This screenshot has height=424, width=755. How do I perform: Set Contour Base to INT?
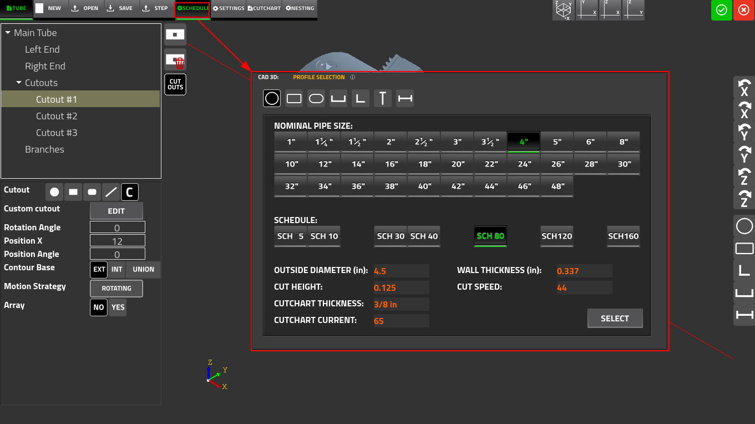(x=117, y=269)
